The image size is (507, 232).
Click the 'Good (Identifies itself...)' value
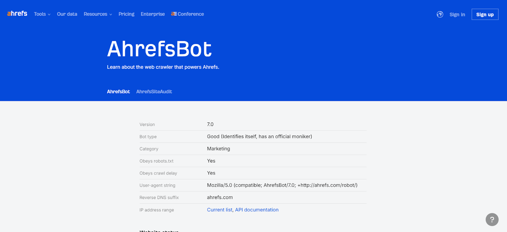(x=260, y=136)
